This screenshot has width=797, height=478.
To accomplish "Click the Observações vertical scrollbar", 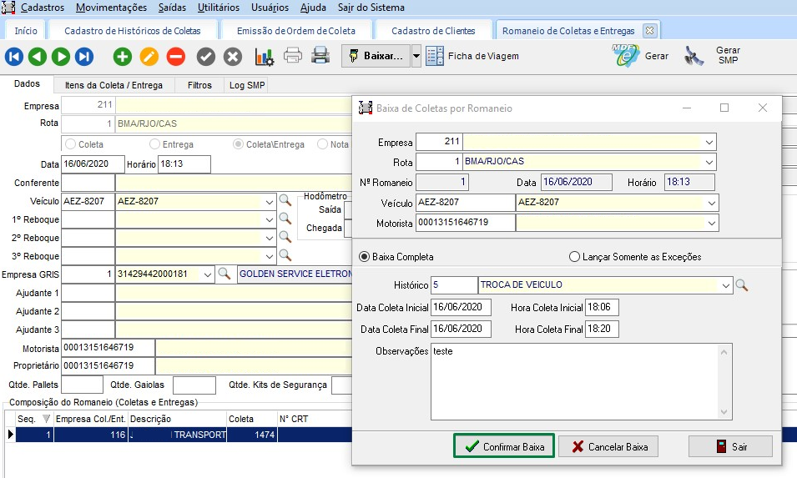I will tap(724, 382).
